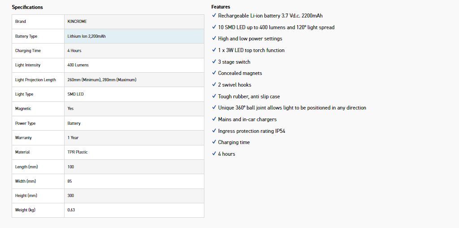
Task: Click the checkmark next to Concealed magnets
Action: point(214,73)
